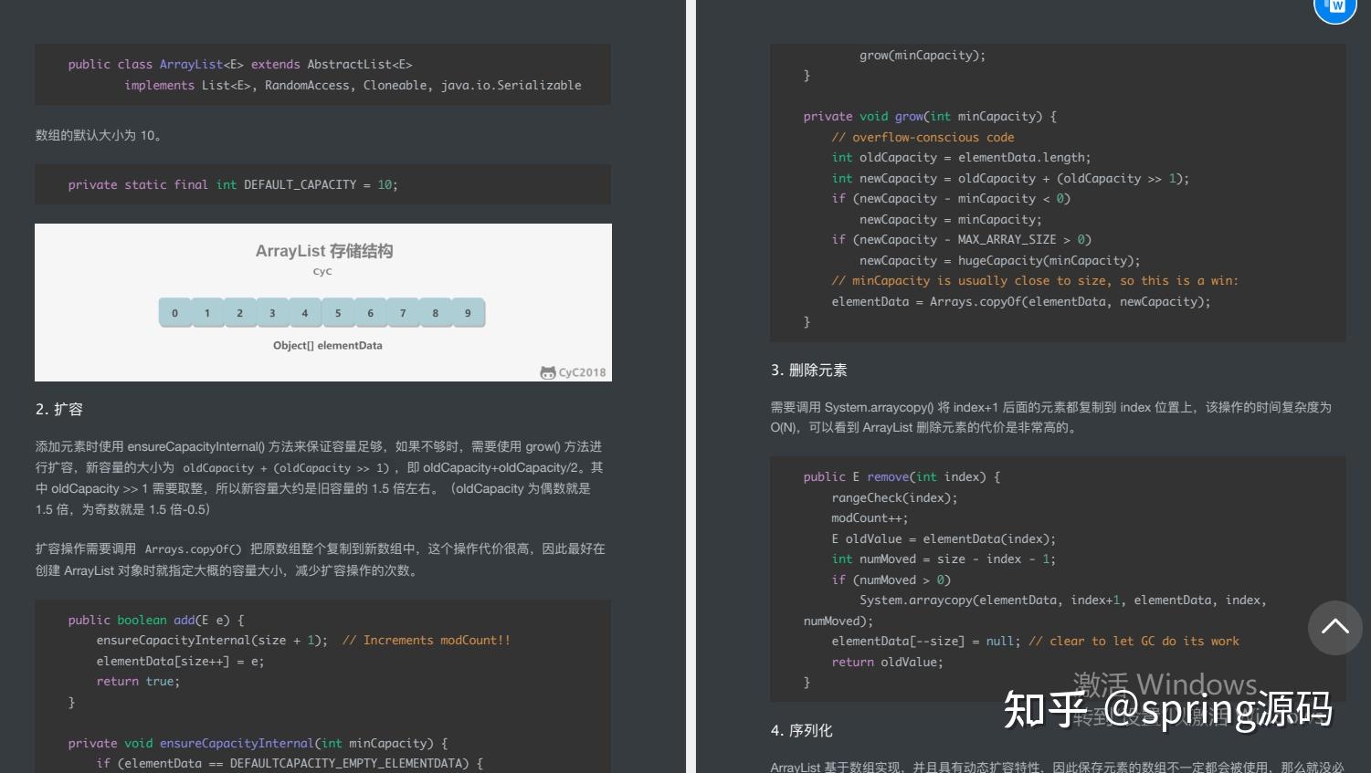The image size is (1371, 773).
Task: Click the heading 3. 删除元素
Action: (809, 370)
